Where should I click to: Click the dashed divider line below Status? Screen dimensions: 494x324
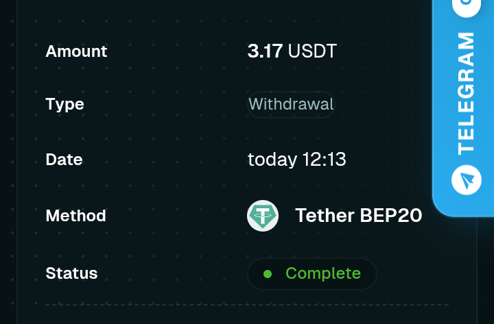(x=247, y=305)
